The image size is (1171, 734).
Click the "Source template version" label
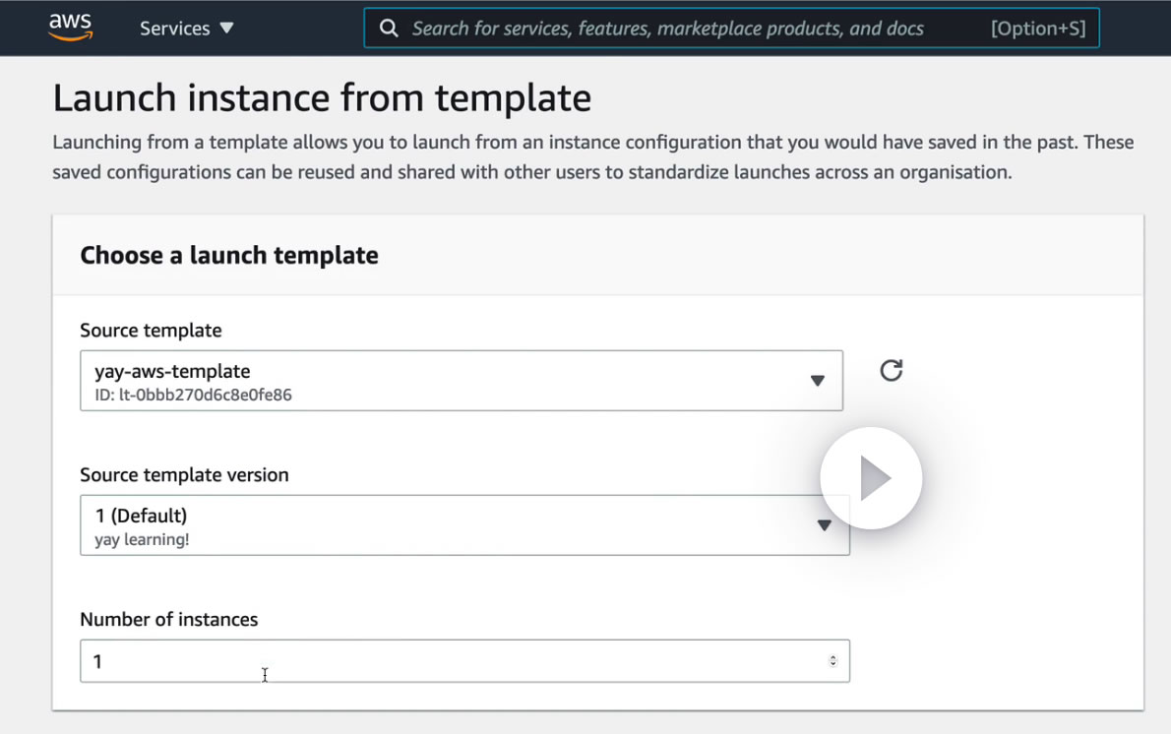[184, 475]
